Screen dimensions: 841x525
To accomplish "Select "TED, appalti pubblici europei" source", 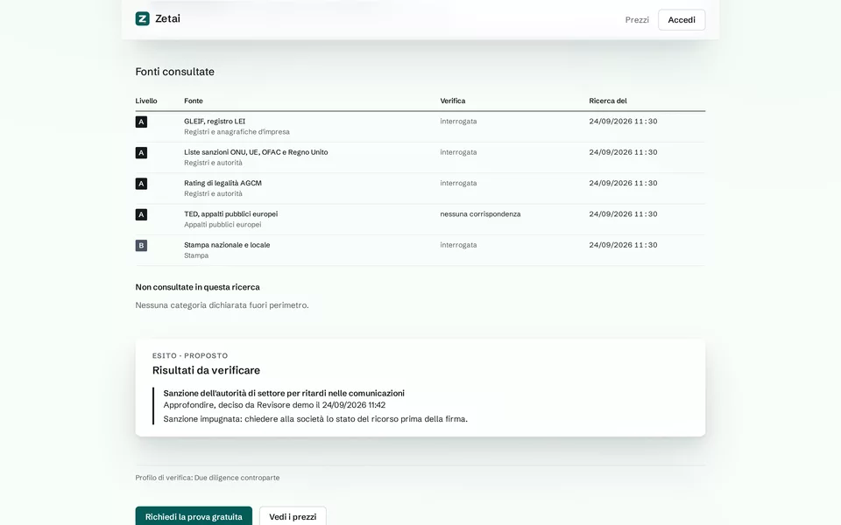I will coord(230,213).
